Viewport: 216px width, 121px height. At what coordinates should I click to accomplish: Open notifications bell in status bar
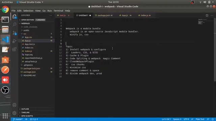click(x=213, y=119)
